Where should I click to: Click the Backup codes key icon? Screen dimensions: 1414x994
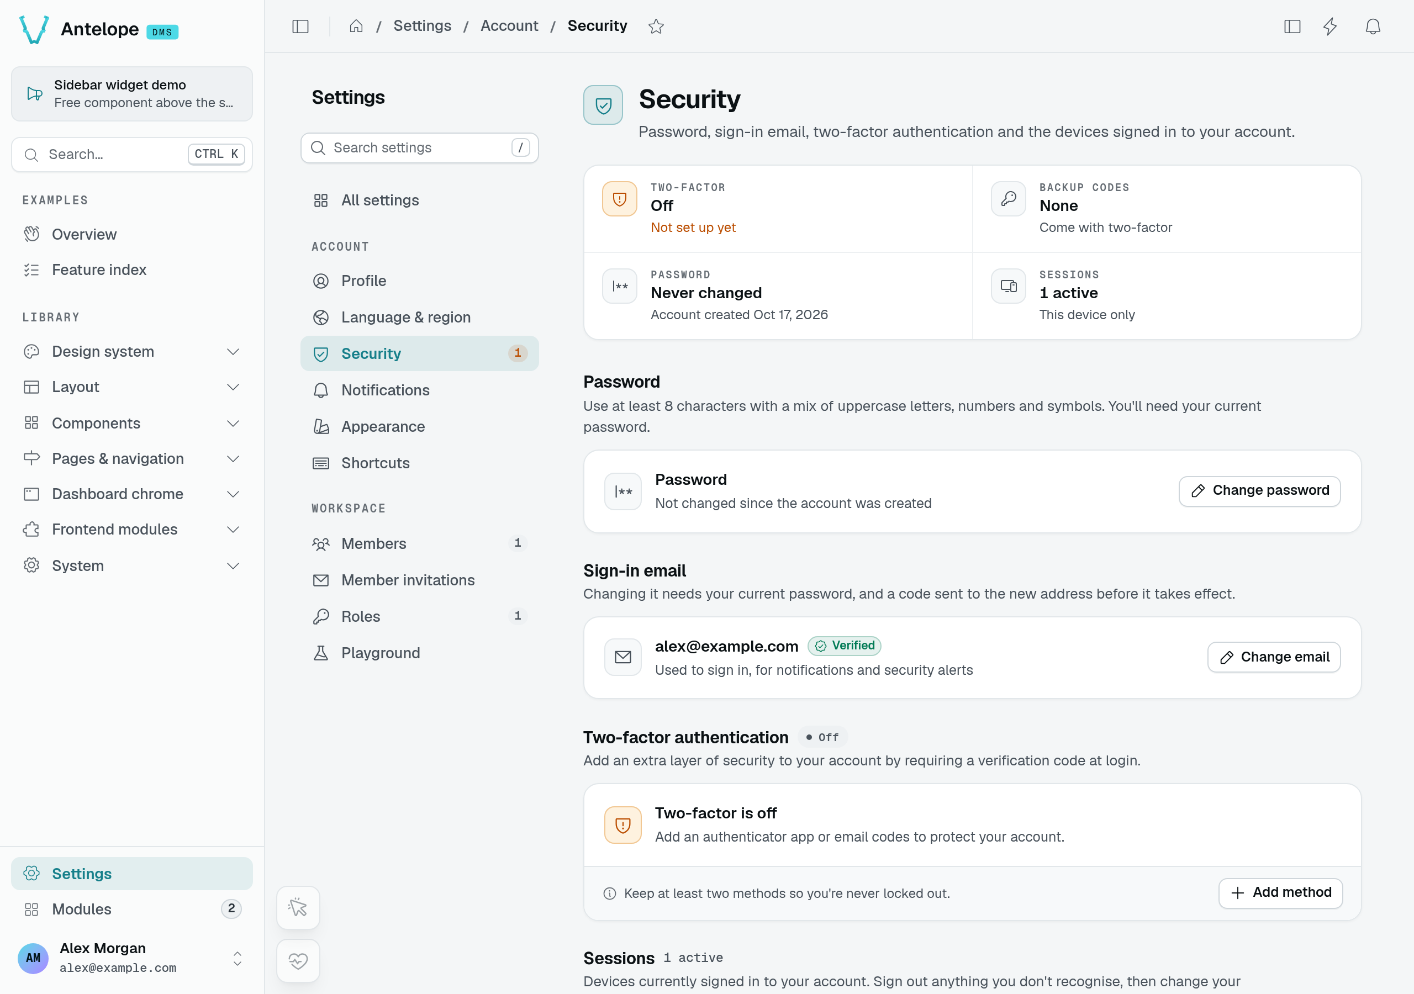pos(1008,199)
